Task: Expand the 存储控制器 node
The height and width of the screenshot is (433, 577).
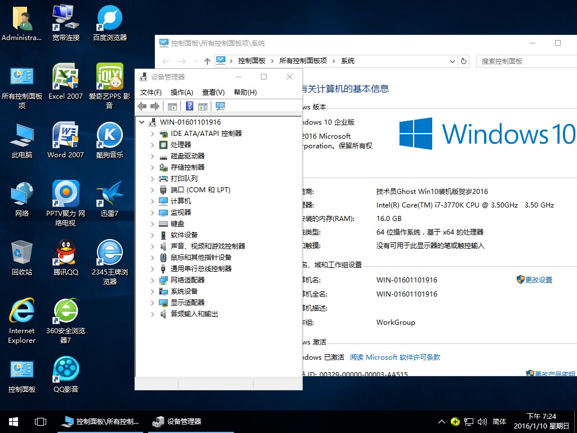Action: (152, 167)
